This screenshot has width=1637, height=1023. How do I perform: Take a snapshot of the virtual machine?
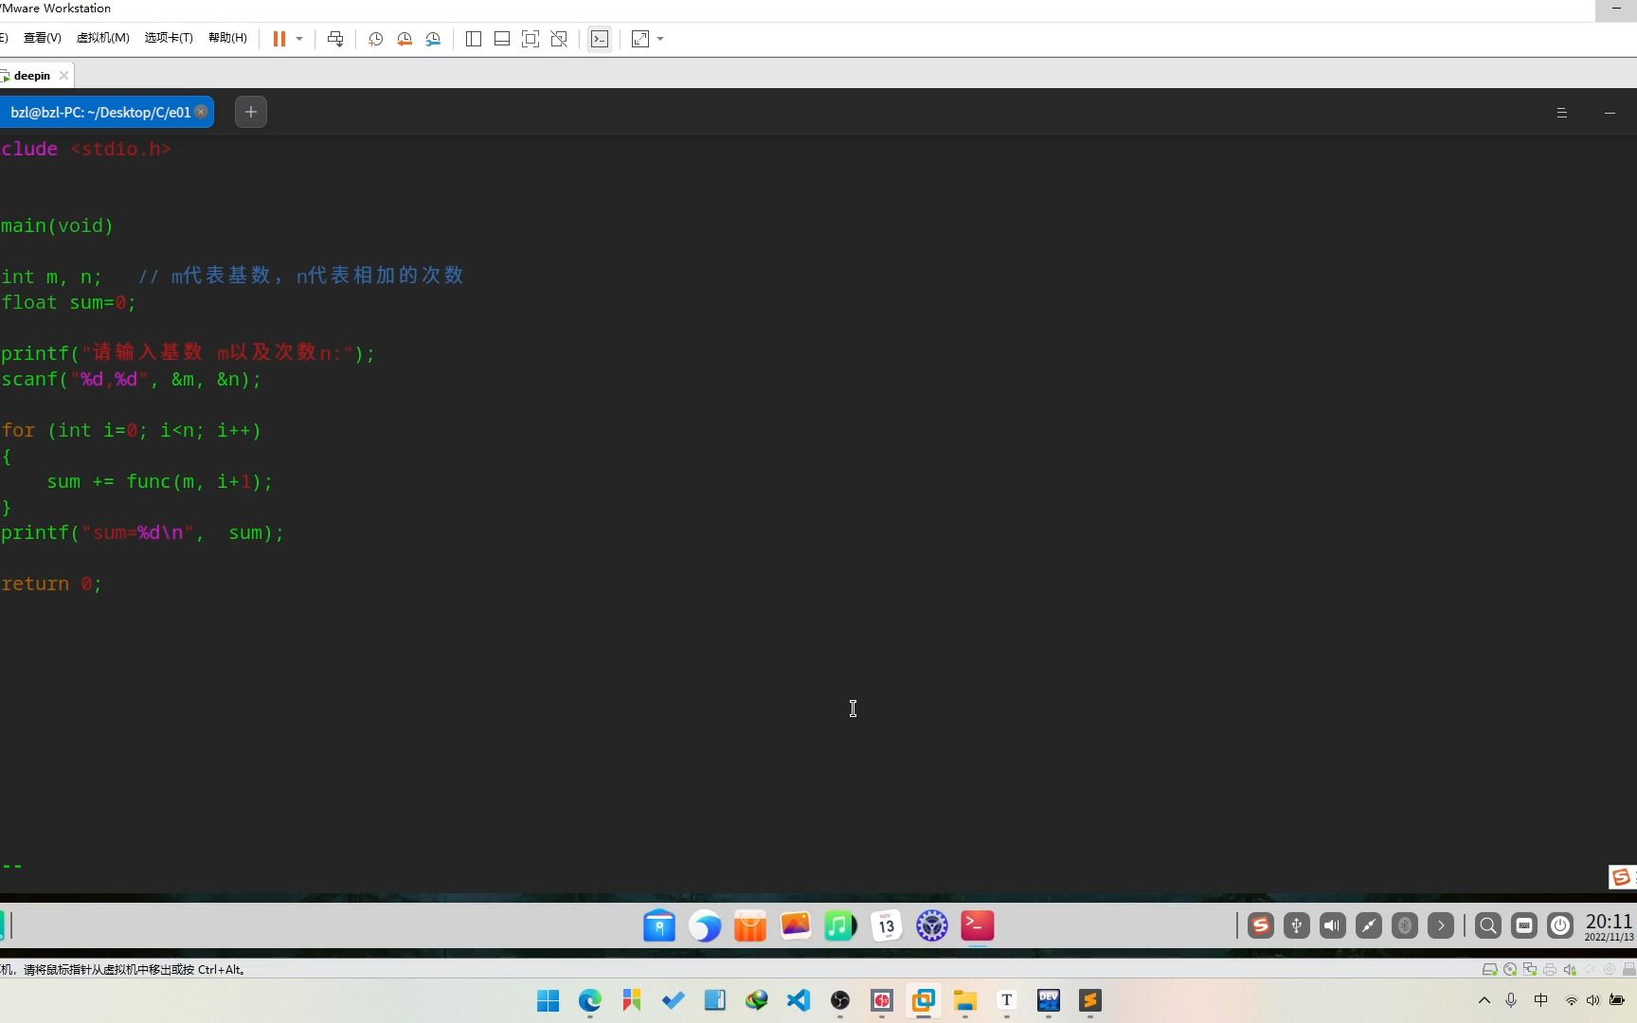pyautogui.click(x=375, y=39)
